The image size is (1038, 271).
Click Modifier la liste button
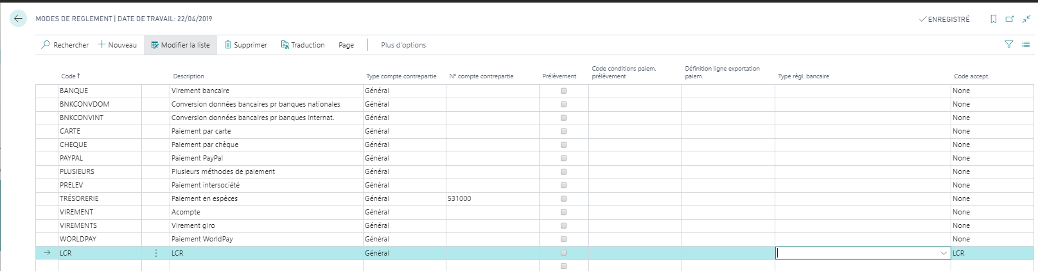point(180,45)
